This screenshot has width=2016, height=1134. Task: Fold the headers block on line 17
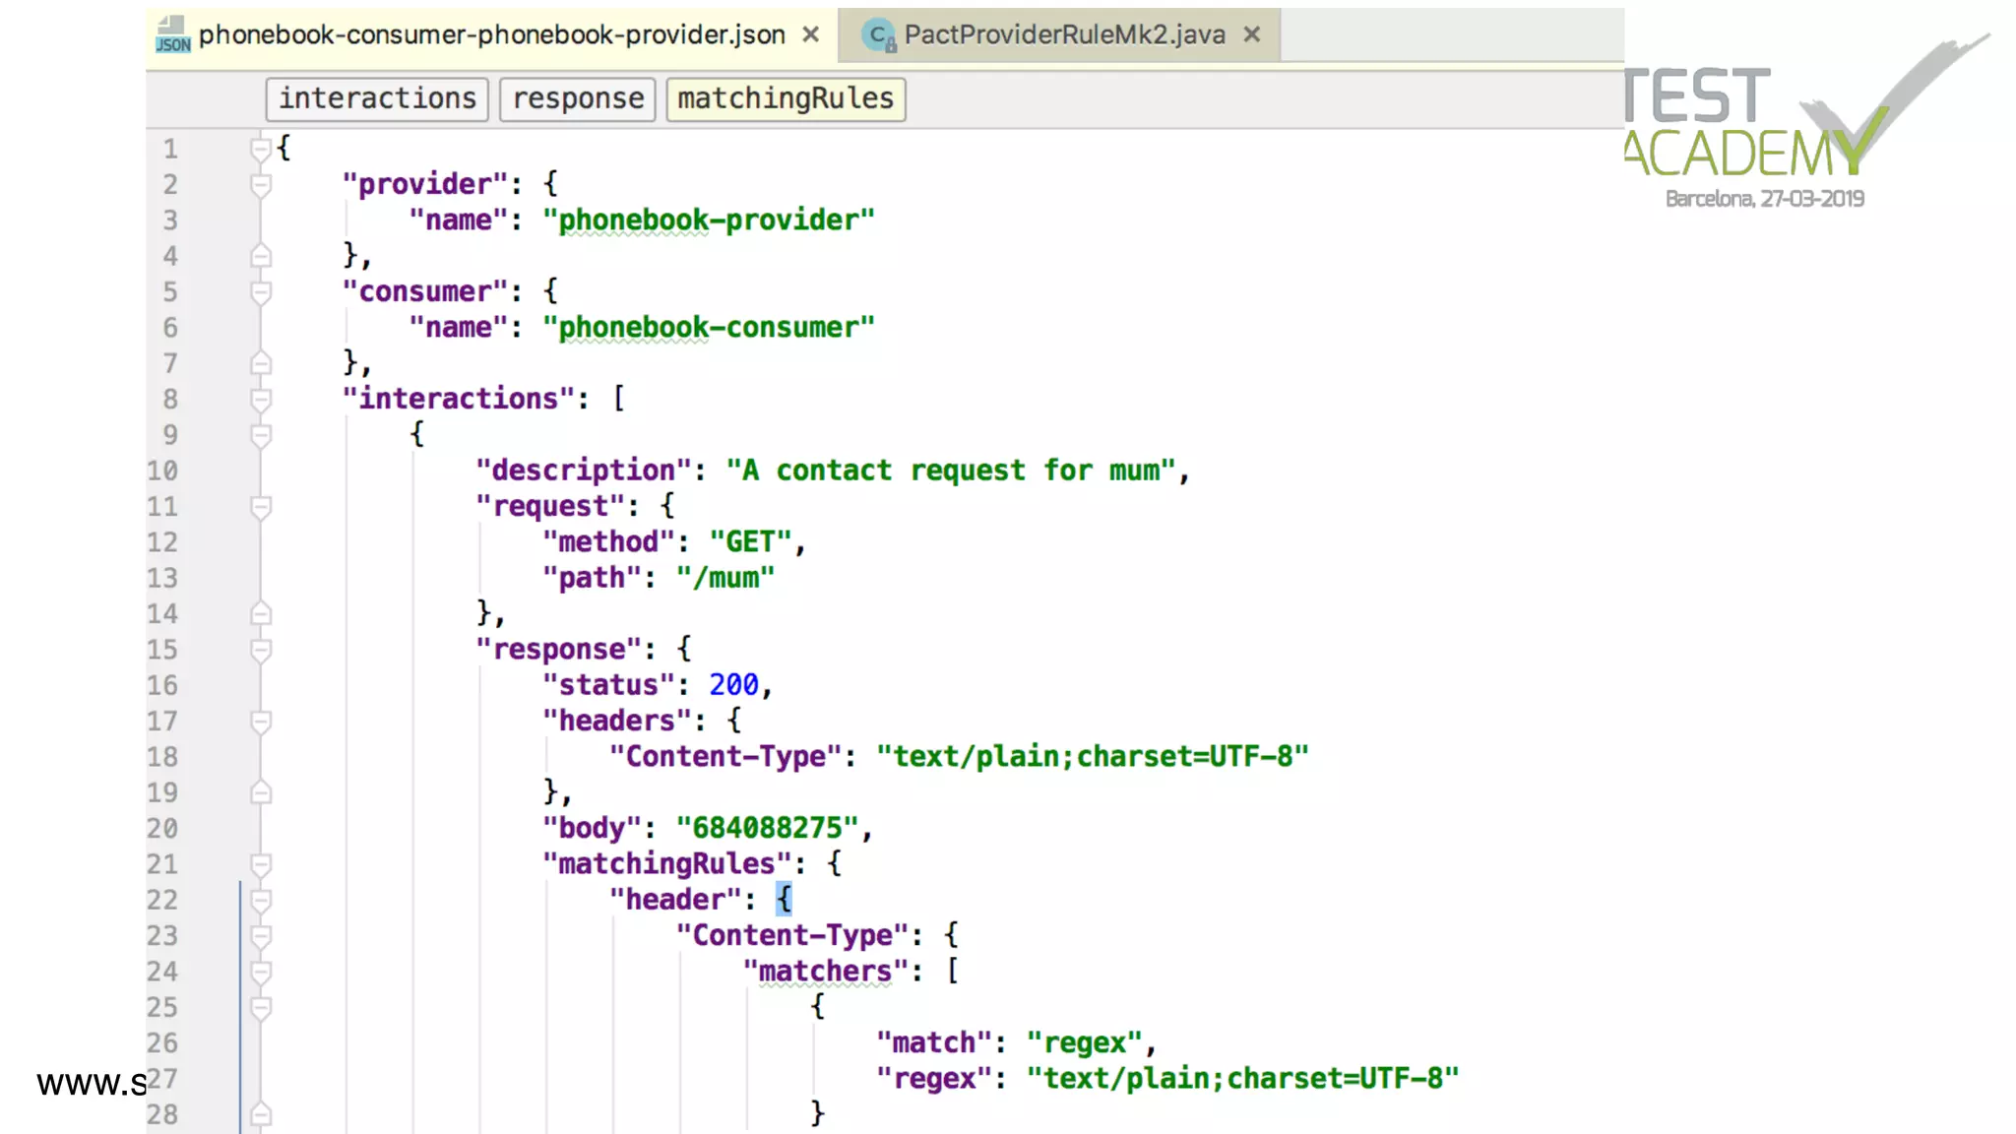click(x=260, y=722)
